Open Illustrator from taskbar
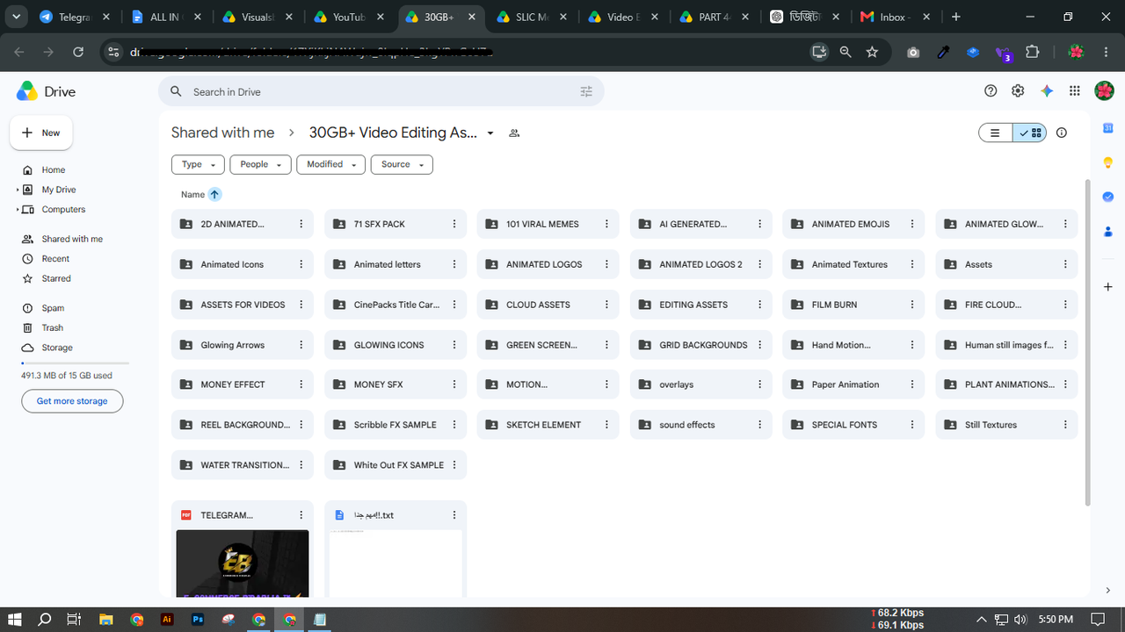The image size is (1125, 632). 167,619
